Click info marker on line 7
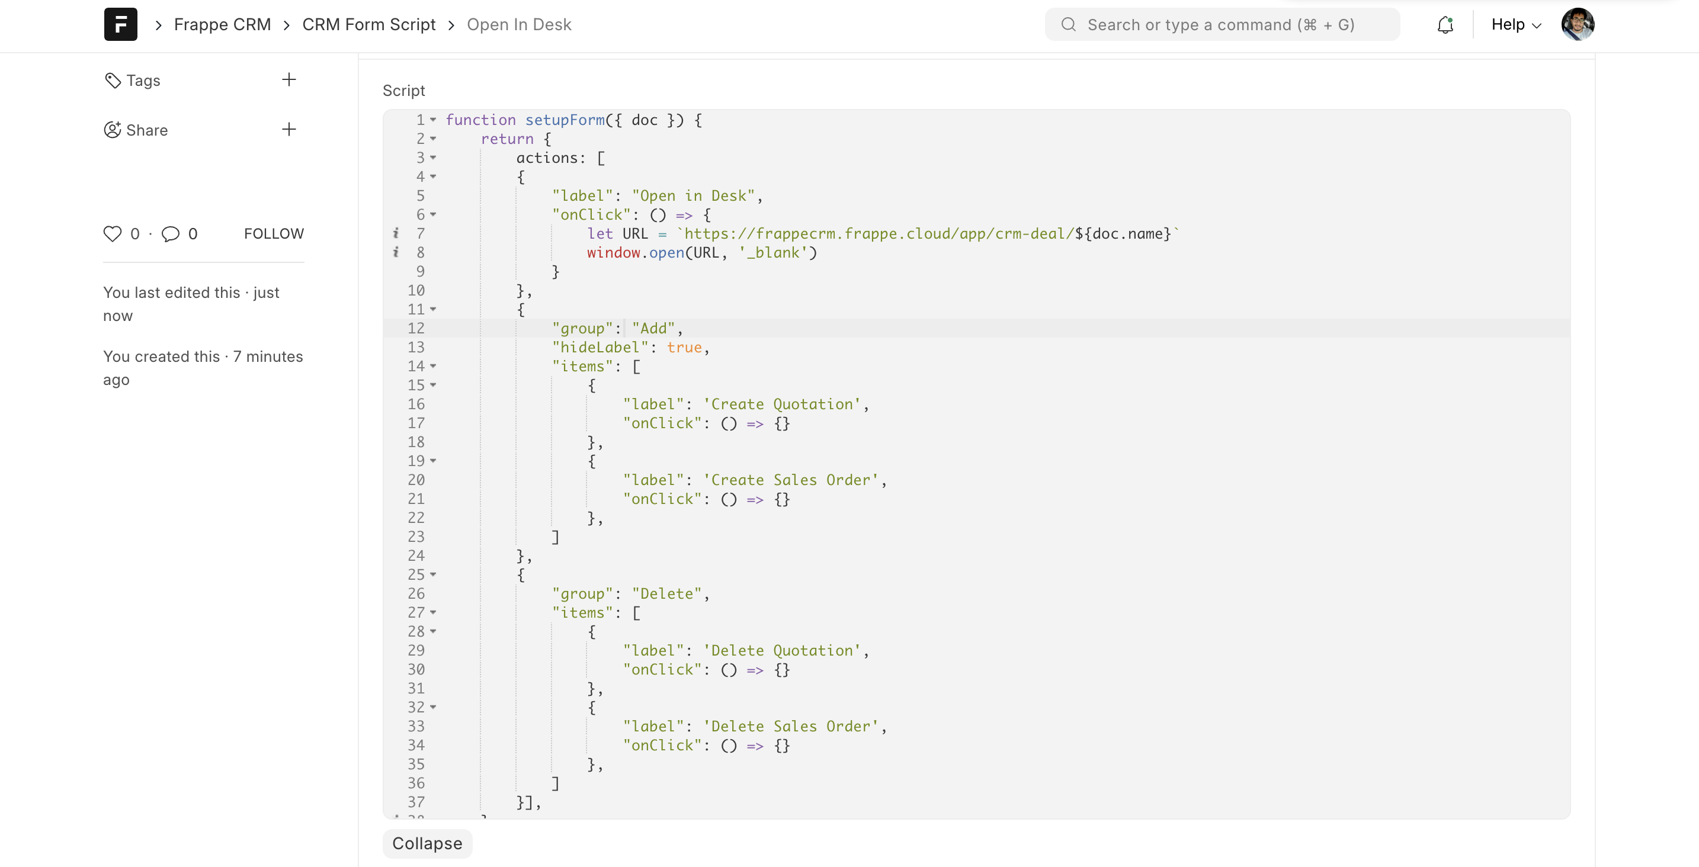The width and height of the screenshot is (1699, 867). pos(396,233)
